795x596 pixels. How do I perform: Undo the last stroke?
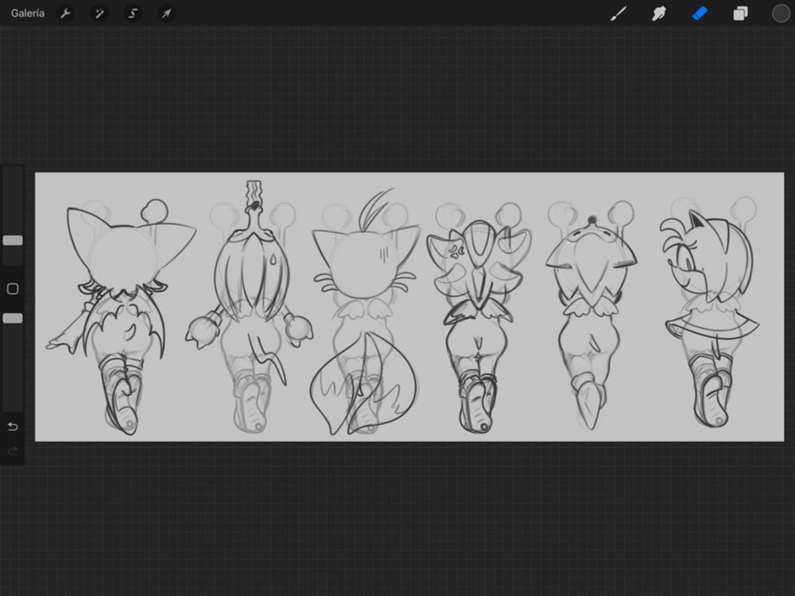[x=13, y=427]
